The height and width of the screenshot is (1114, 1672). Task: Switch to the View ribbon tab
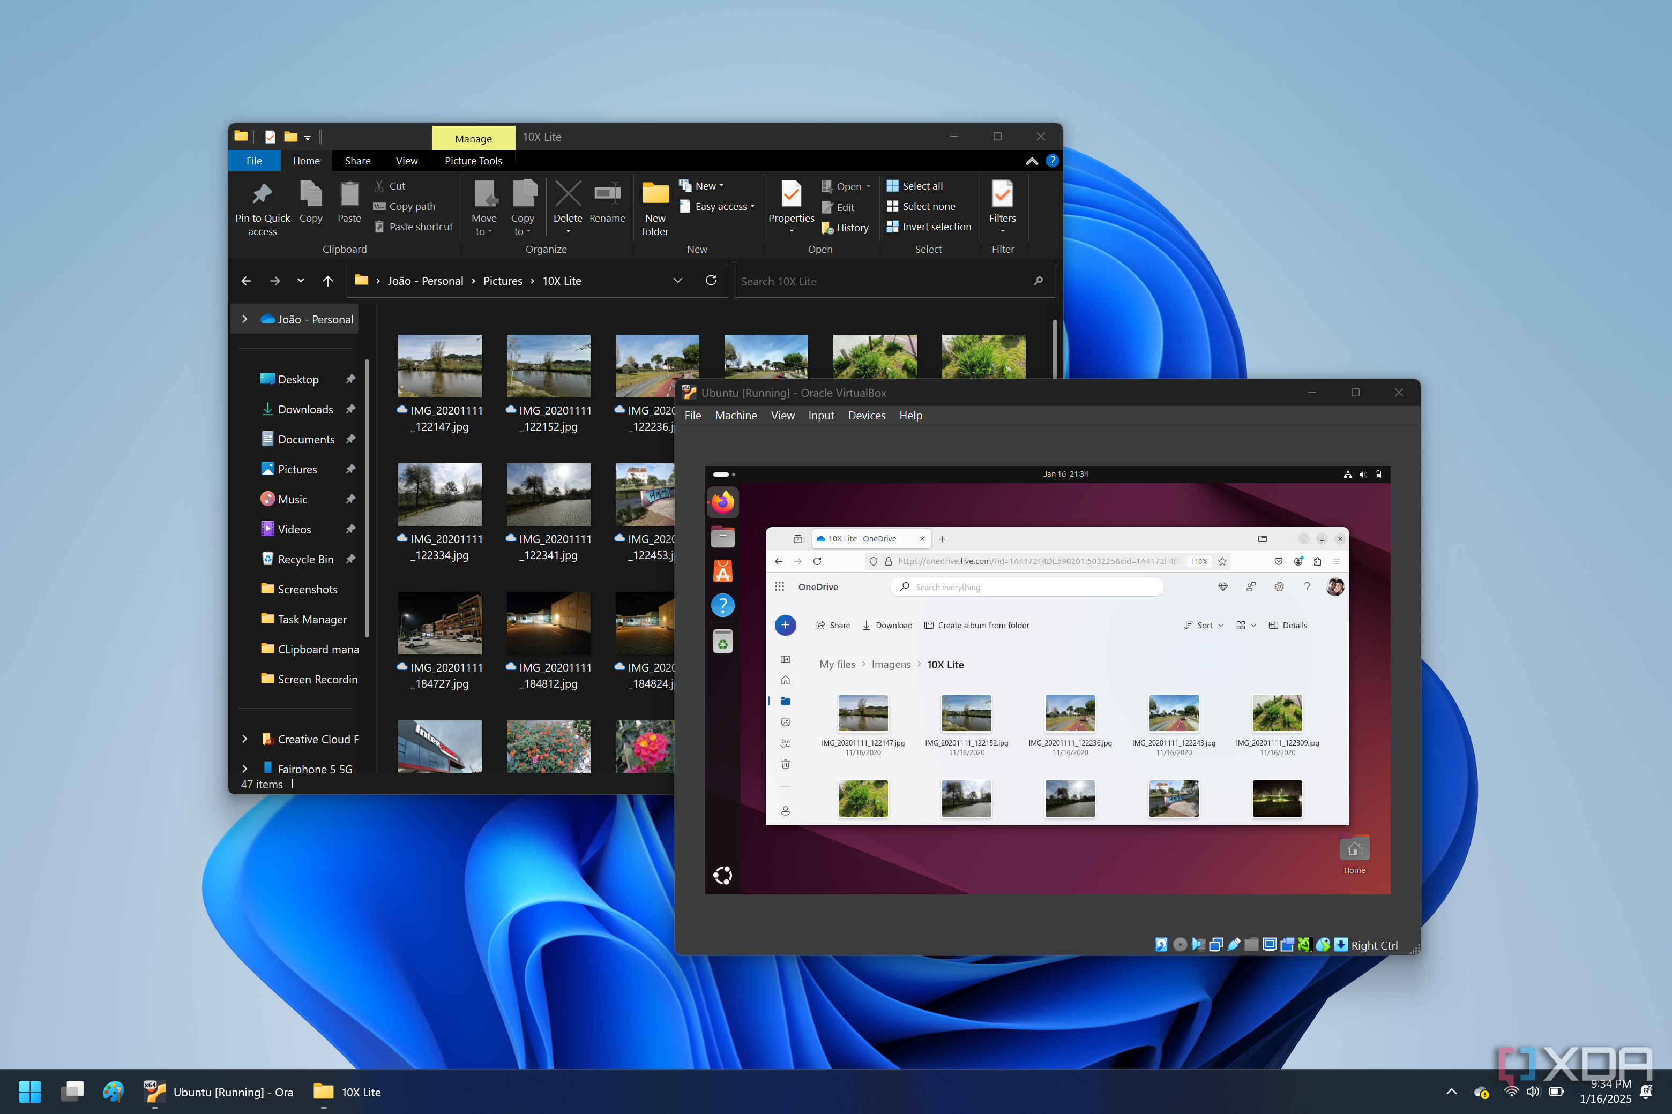tap(406, 161)
